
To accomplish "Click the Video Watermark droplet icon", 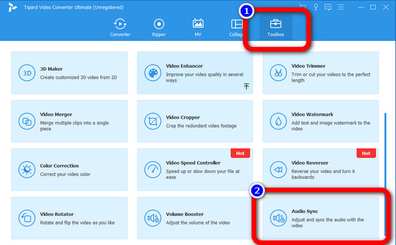I will [278, 122].
